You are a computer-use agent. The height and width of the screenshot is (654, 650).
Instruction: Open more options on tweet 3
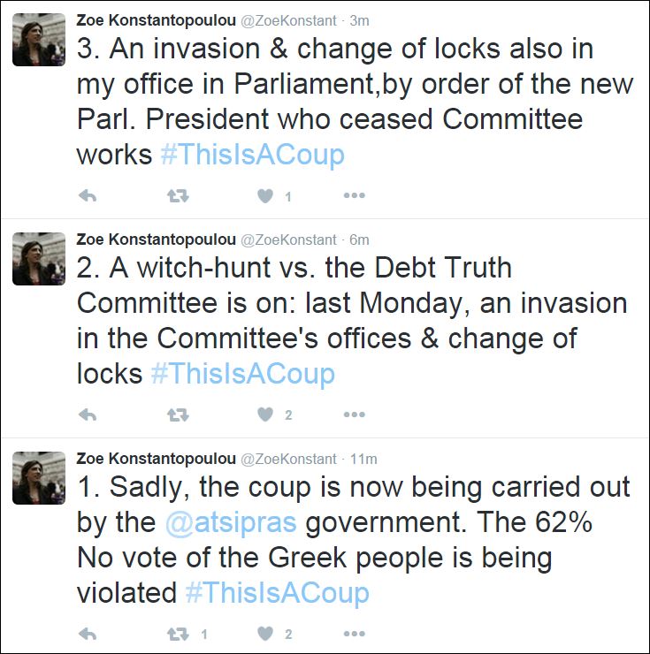click(354, 196)
